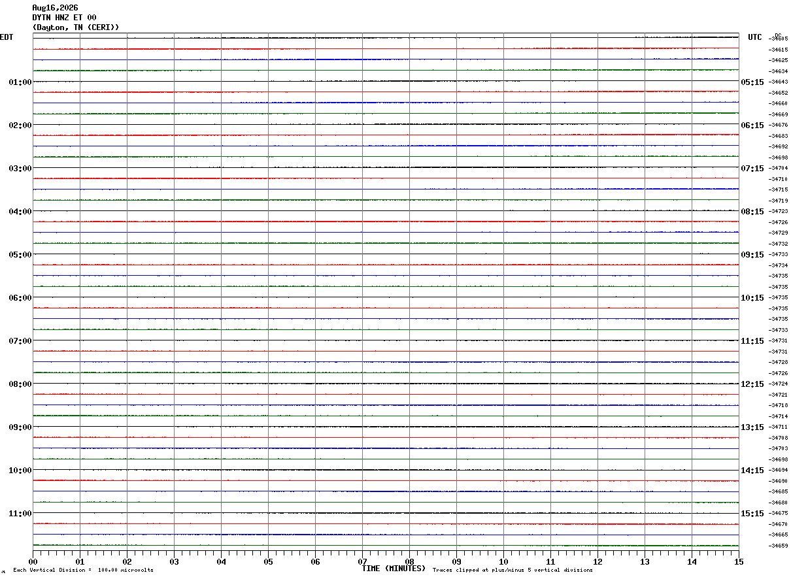
Task: Click the -34659 DC offset value
Action: 779,546
